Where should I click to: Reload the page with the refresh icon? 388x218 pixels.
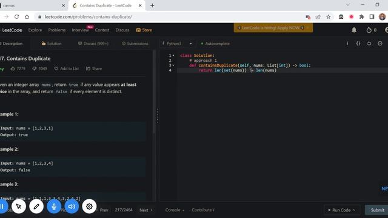tap(16, 17)
